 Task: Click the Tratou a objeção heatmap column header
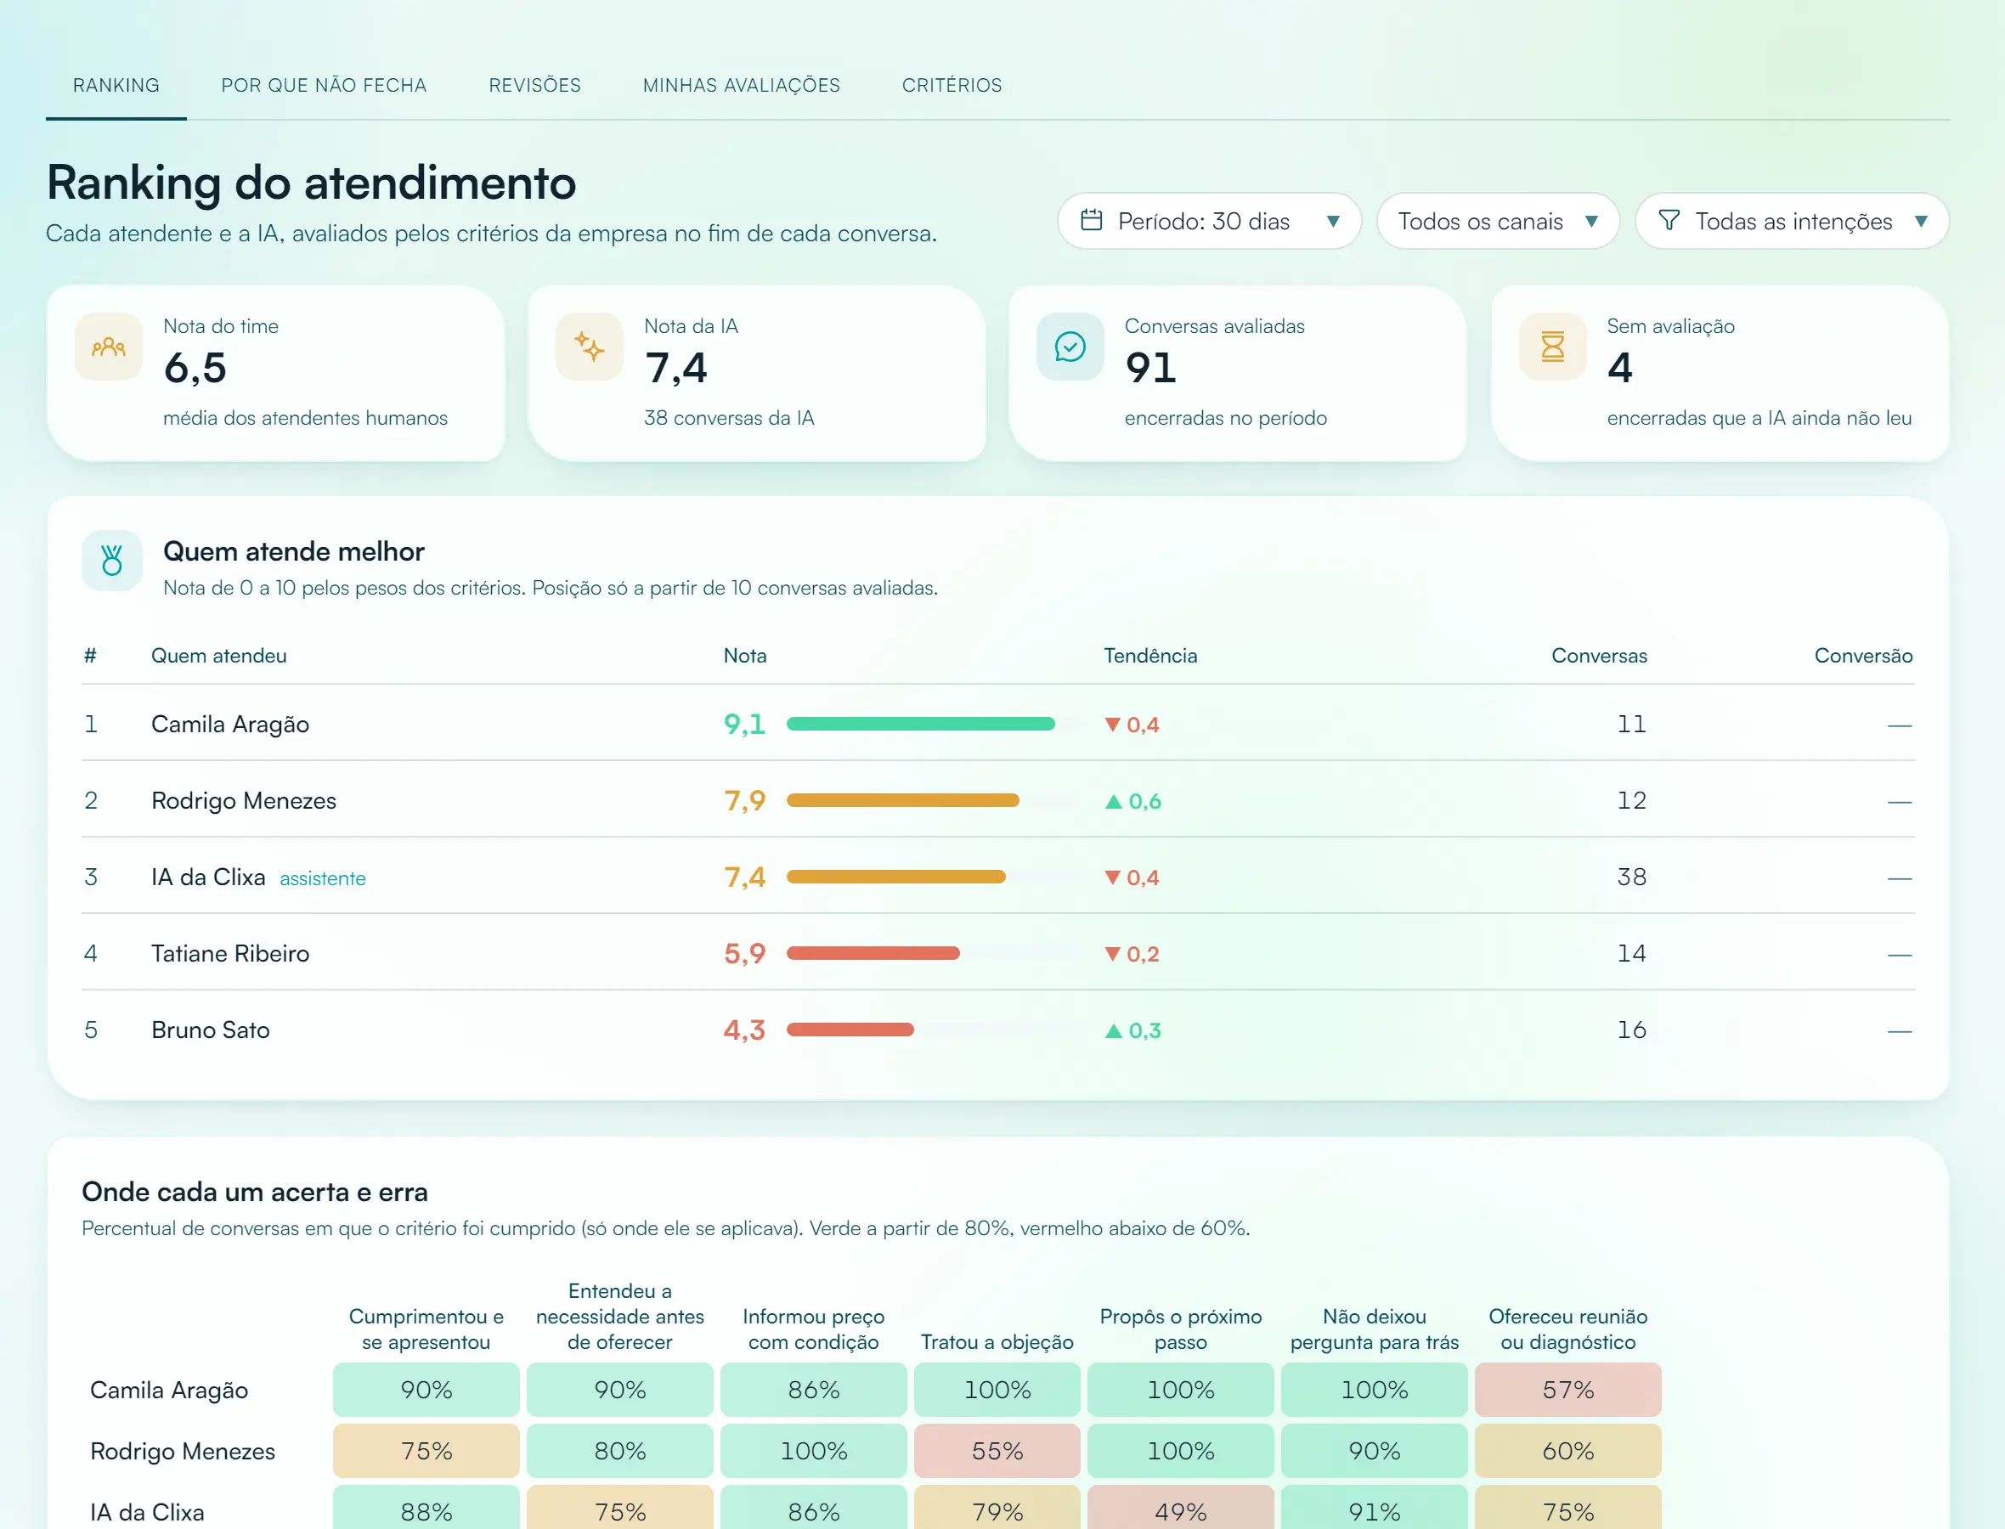[x=997, y=1342]
